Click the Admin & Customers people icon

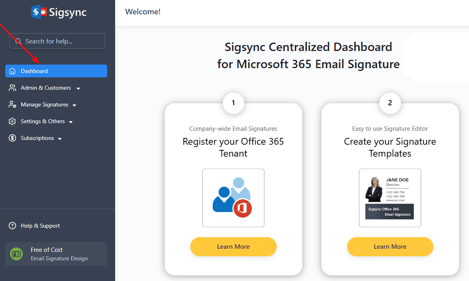coord(12,88)
